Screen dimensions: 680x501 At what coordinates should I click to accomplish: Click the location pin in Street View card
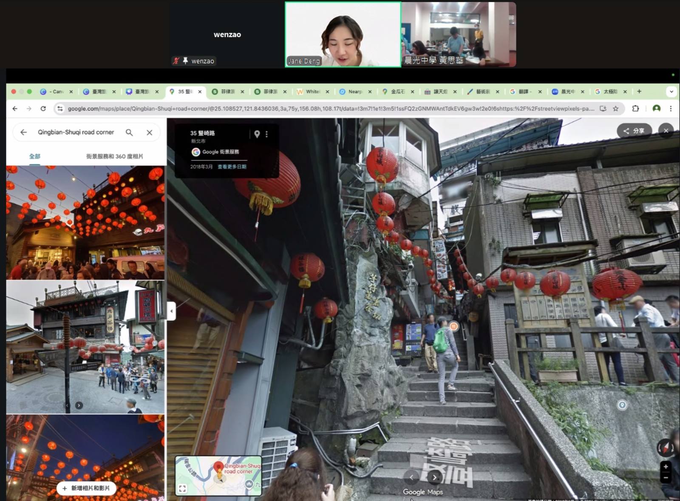pos(257,134)
